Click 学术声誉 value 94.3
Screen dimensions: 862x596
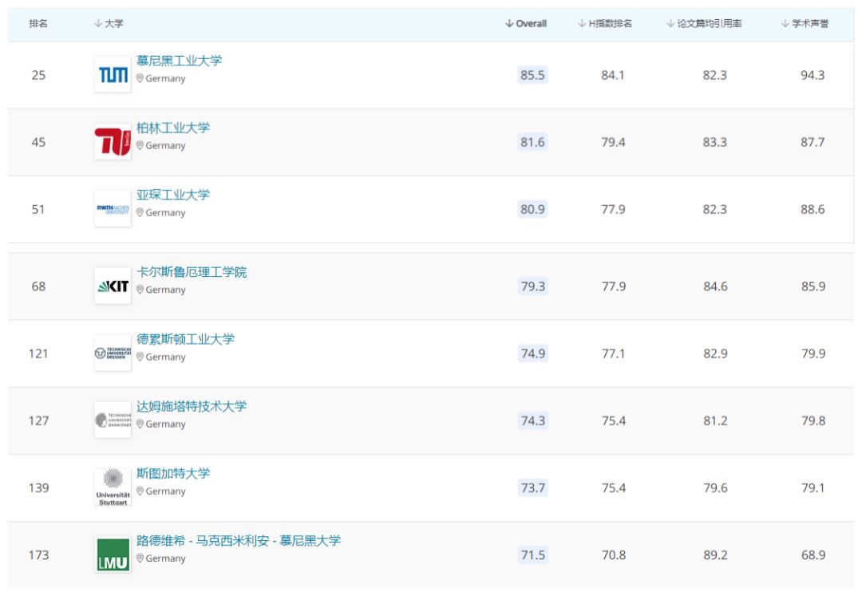(x=813, y=75)
